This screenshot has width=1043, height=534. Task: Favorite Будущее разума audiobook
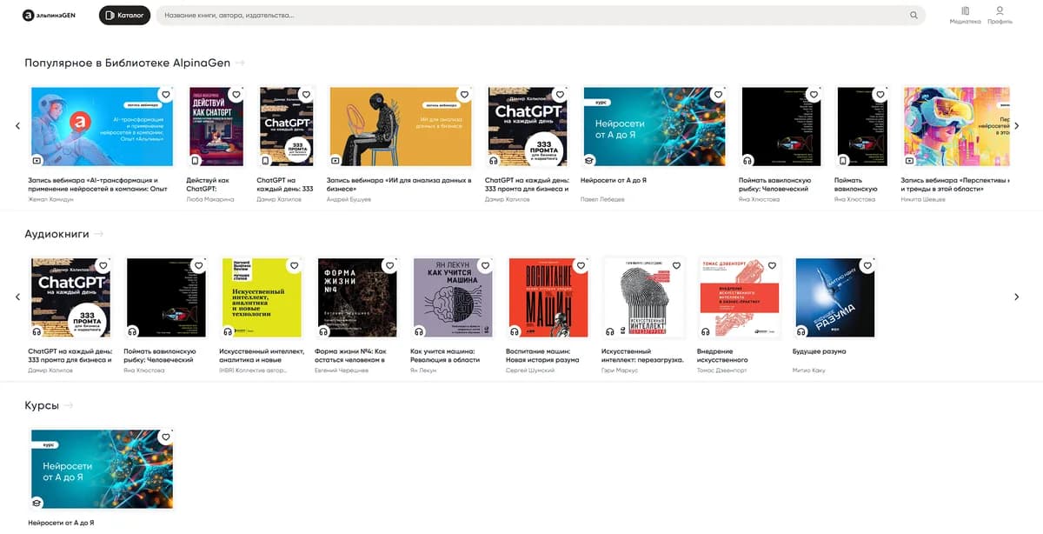867,265
